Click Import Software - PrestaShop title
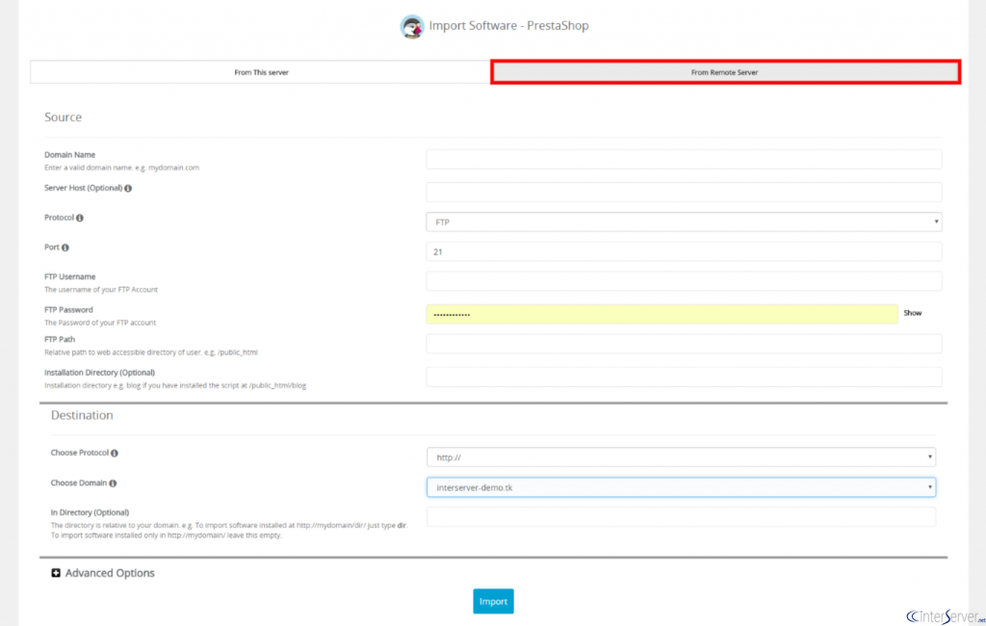986x626 pixels. tap(508, 26)
